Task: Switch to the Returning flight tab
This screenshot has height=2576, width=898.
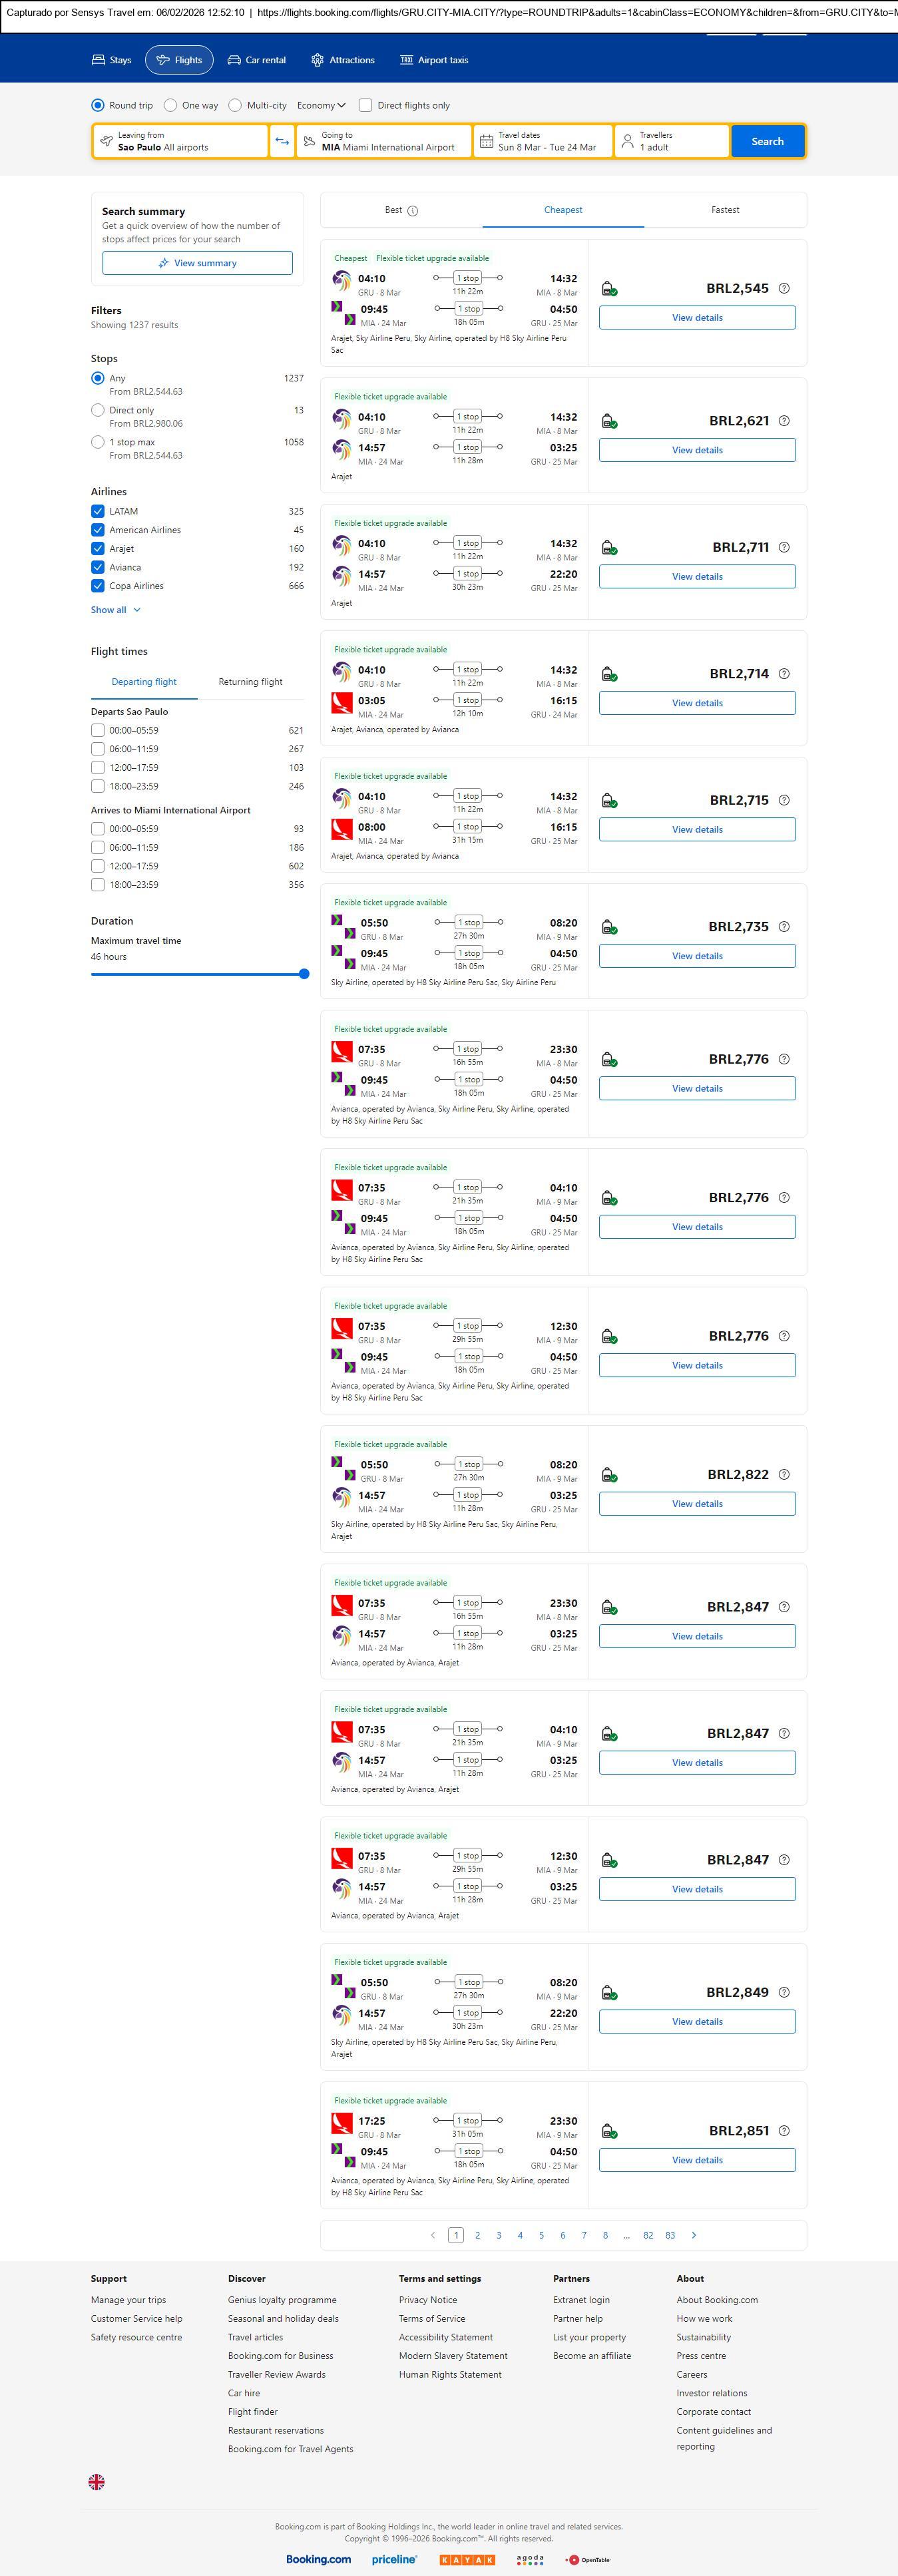Action: coord(250,682)
